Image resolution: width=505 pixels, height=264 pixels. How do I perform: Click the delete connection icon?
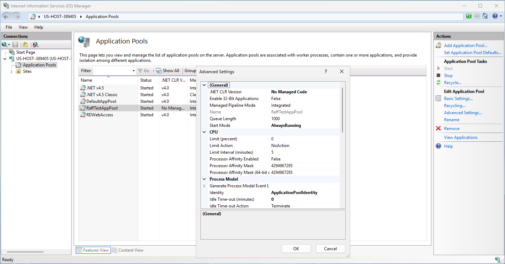[x=35, y=45]
